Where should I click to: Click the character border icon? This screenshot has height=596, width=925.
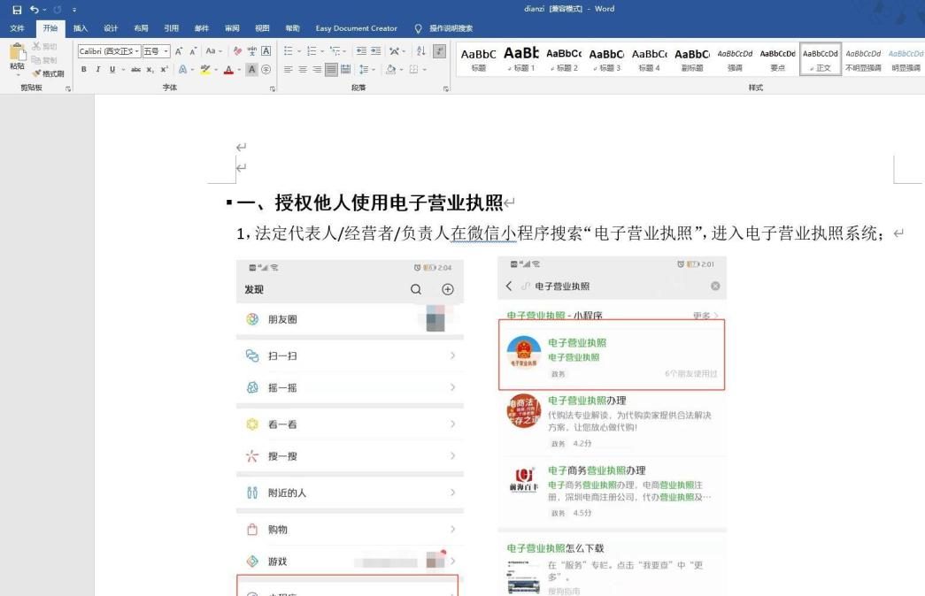tap(266, 51)
